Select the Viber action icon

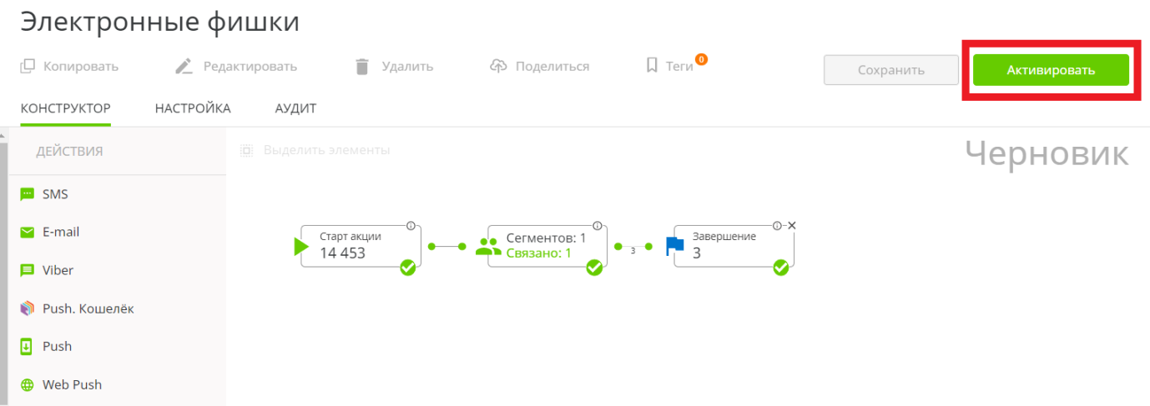click(x=28, y=271)
